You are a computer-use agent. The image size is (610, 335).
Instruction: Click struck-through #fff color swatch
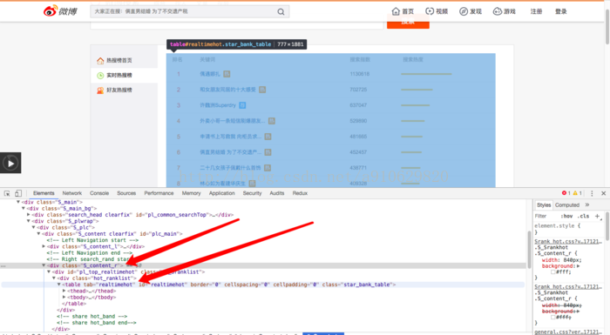pos(552,318)
